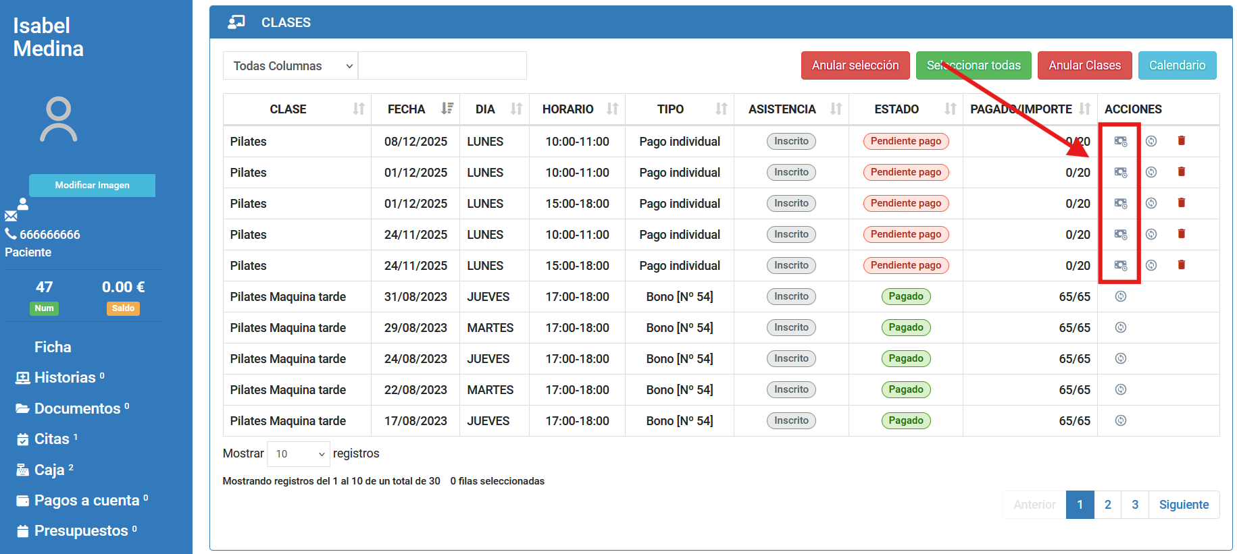Click the patient avatar profile icon
Image resolution: width=1237 pixels, height=554 pixels.
(x=59, y=120)
